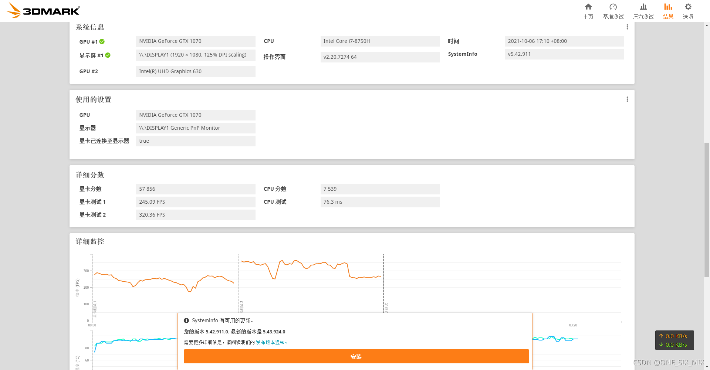Select the 结果 results tab
The height and width of the screenshot is (370, 710).
(x=668, y=11)
